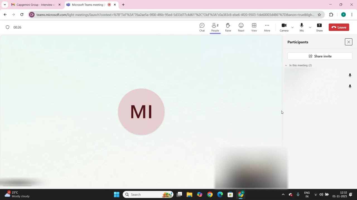
Task: Click the Share invite button
Action: [x=320, y=56]
